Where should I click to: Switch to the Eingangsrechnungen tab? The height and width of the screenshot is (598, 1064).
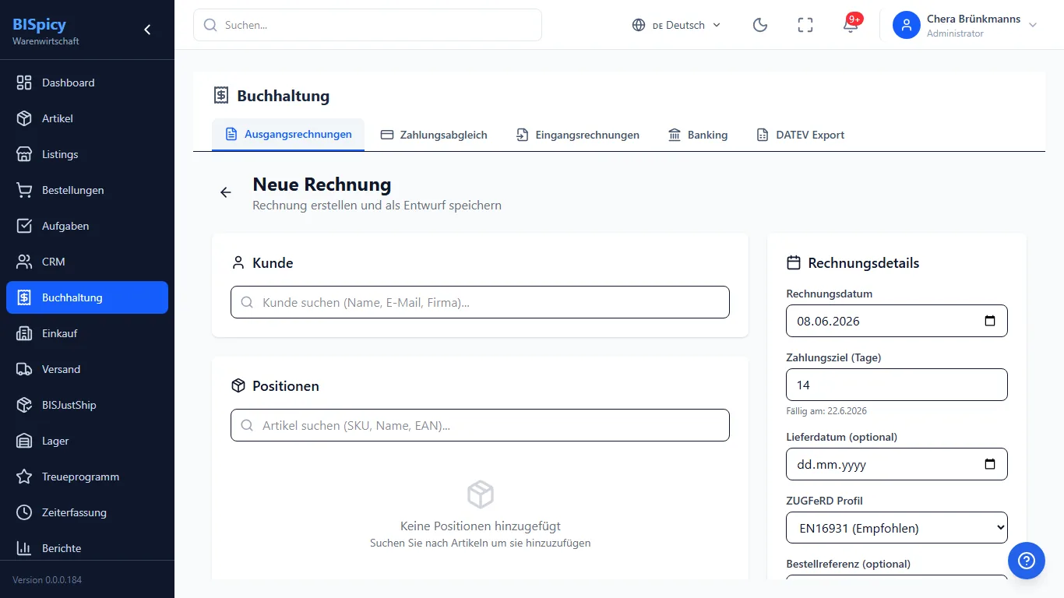click(x=577, y=135)
